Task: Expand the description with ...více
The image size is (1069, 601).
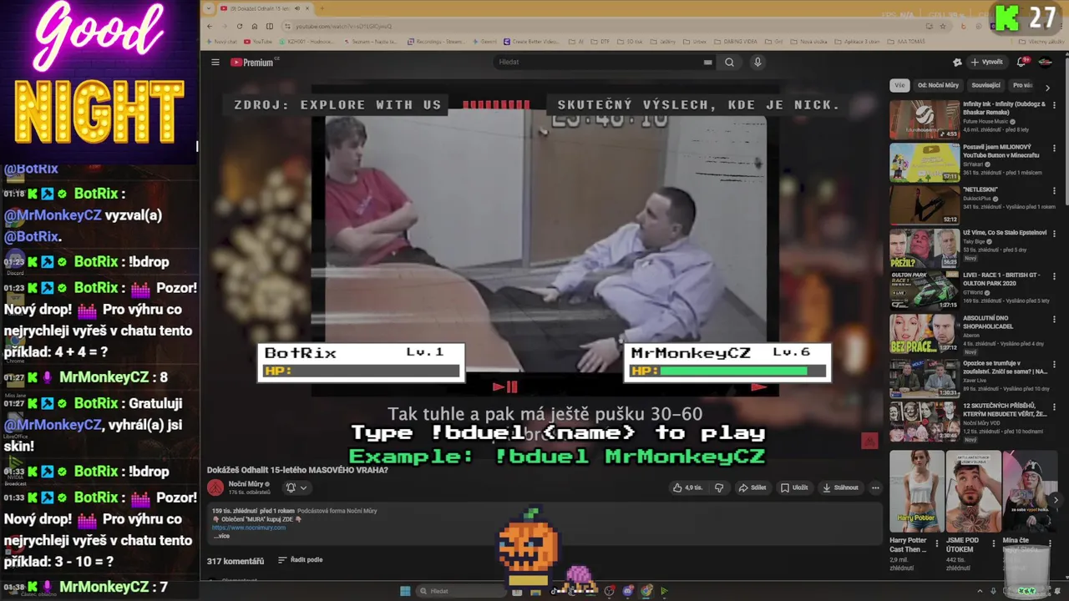Action: 221,536
